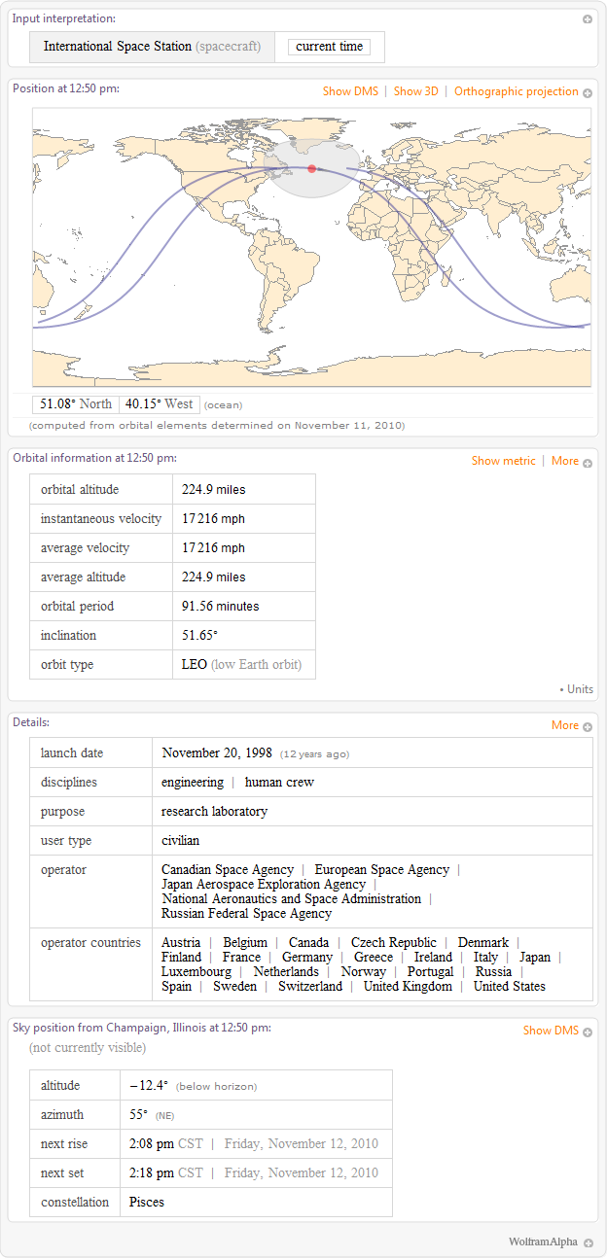
Task: Click the plus icon next to WolframAlpha footer
Action: (589, 1243)
